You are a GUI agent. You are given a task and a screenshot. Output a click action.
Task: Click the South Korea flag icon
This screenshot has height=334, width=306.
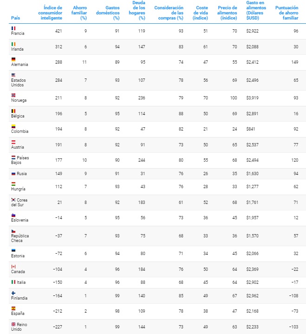[13, 200]
